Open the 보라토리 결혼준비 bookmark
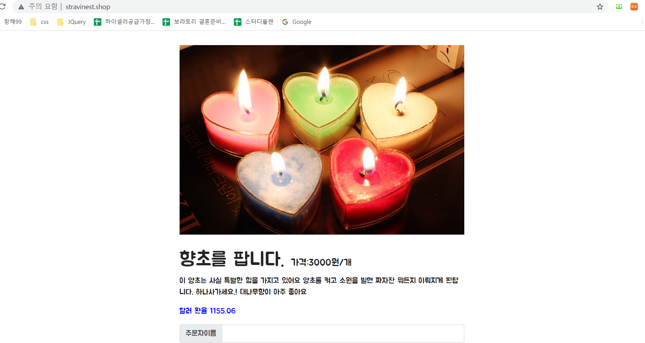645x343 pixels. coord(194,22)
